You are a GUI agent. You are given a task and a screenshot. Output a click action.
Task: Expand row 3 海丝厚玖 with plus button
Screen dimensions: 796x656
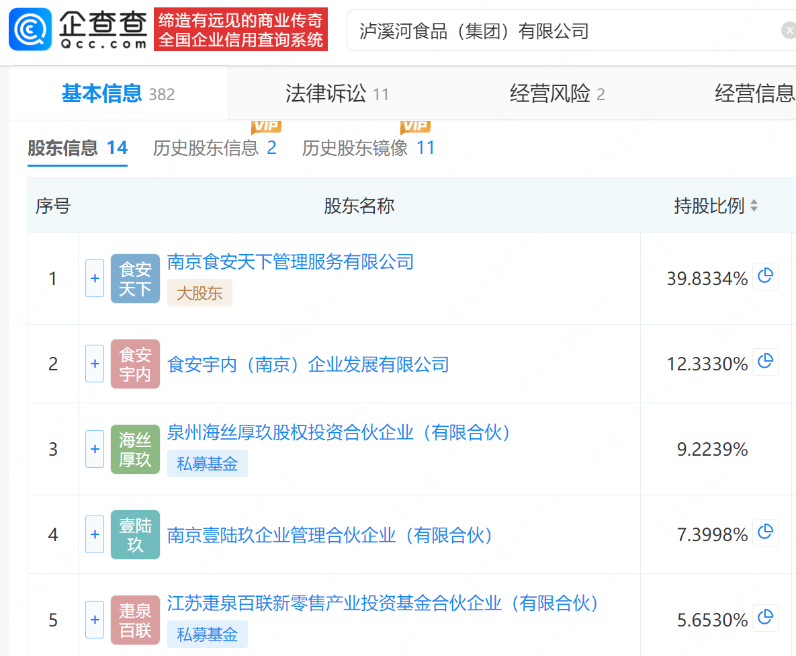[x=95, y=449]
